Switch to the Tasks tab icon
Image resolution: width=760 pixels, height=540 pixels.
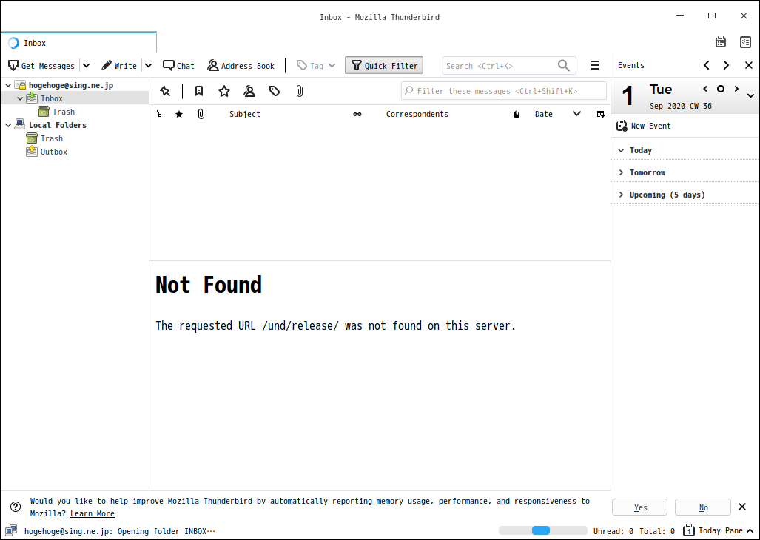745,42
